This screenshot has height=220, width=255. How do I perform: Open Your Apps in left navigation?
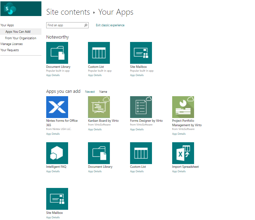pyautogui.click(x=7, y=25)
